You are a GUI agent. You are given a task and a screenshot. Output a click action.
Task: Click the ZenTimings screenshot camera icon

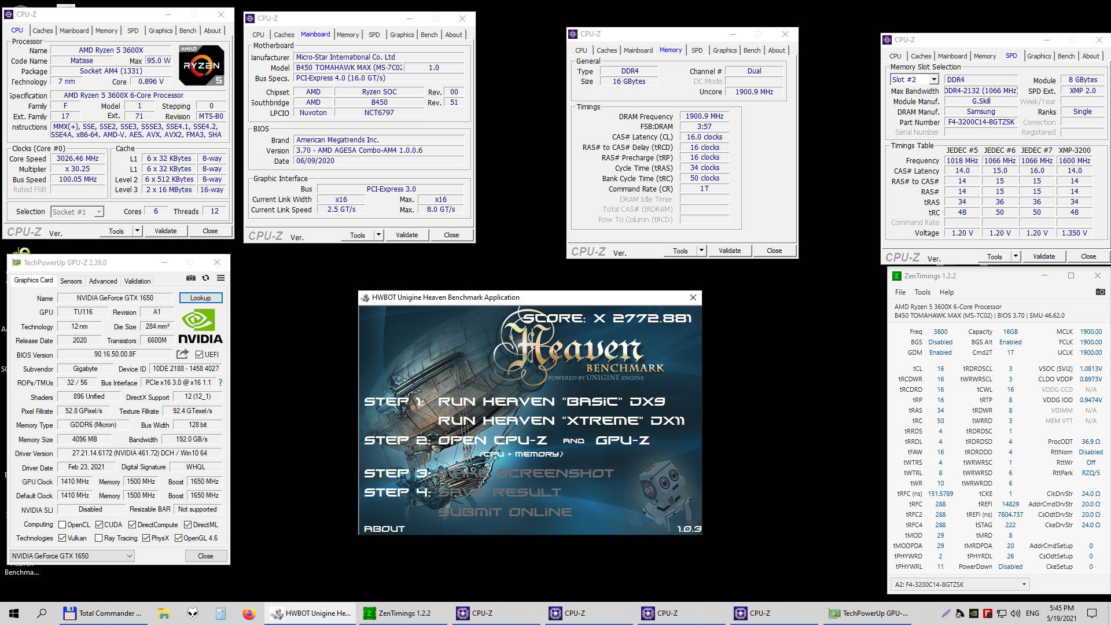(1100, 292)
